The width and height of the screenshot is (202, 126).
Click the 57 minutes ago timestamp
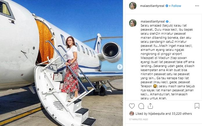pyautogui.click(x=139, y=119)
